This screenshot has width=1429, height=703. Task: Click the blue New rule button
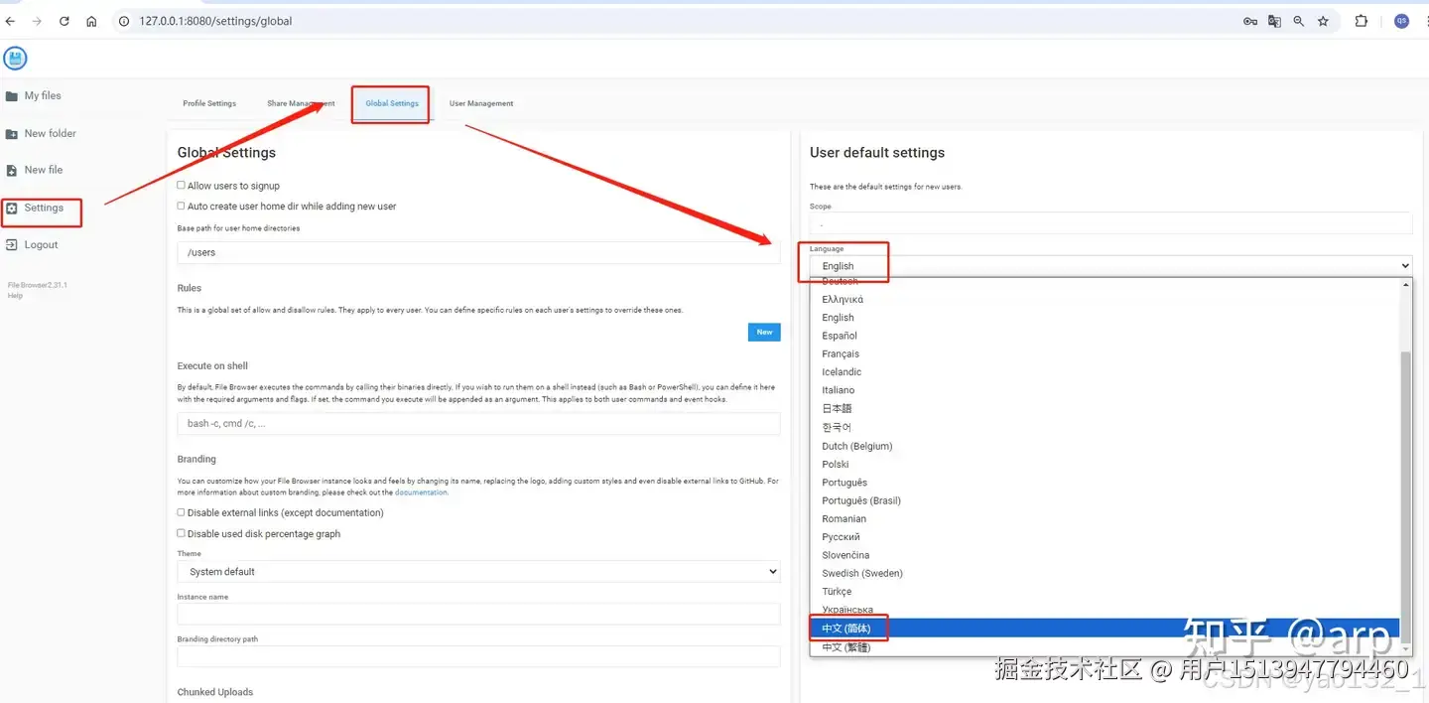coord(764,332)
